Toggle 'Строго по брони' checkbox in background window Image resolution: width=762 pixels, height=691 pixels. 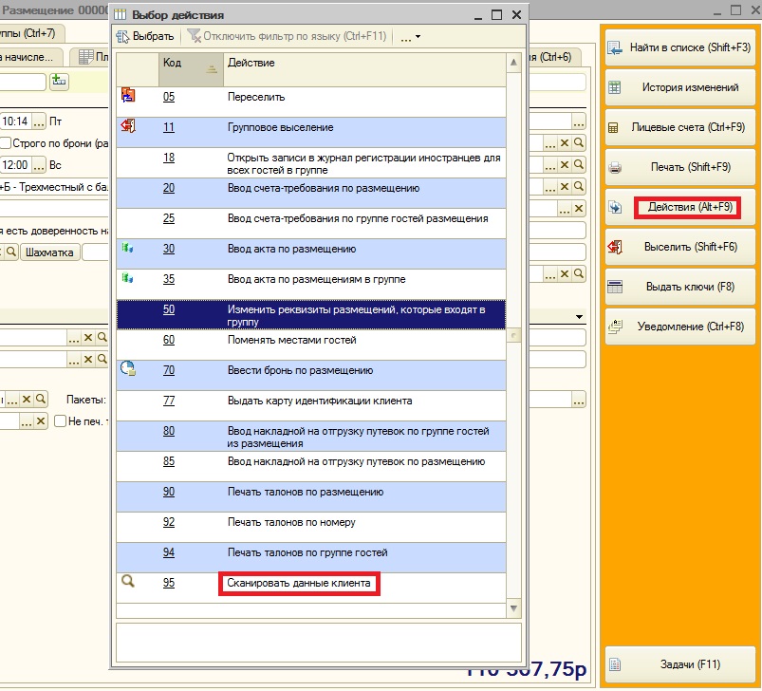pyautogui.click(x=6, y=143)
